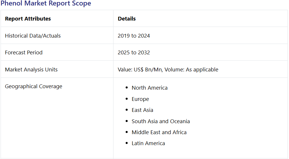Click the bullet point beside Latin America
This screenshot has width=289, height=159.
tap(127, 143)
